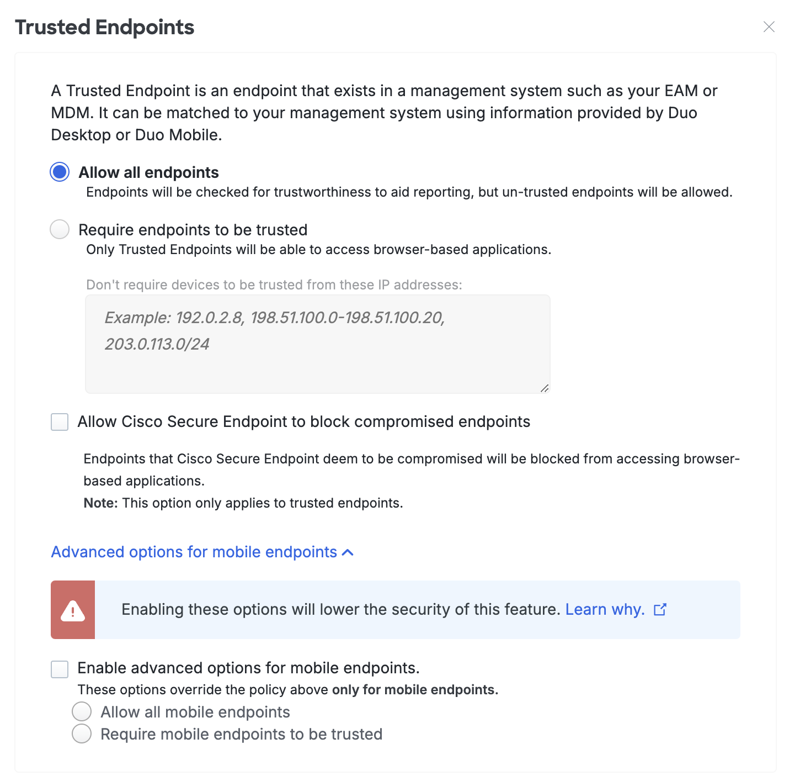Tick the Enable advanced options for mobile checkbox
The width and height of the screenshot is (800, 781).
tap(60, 669)
